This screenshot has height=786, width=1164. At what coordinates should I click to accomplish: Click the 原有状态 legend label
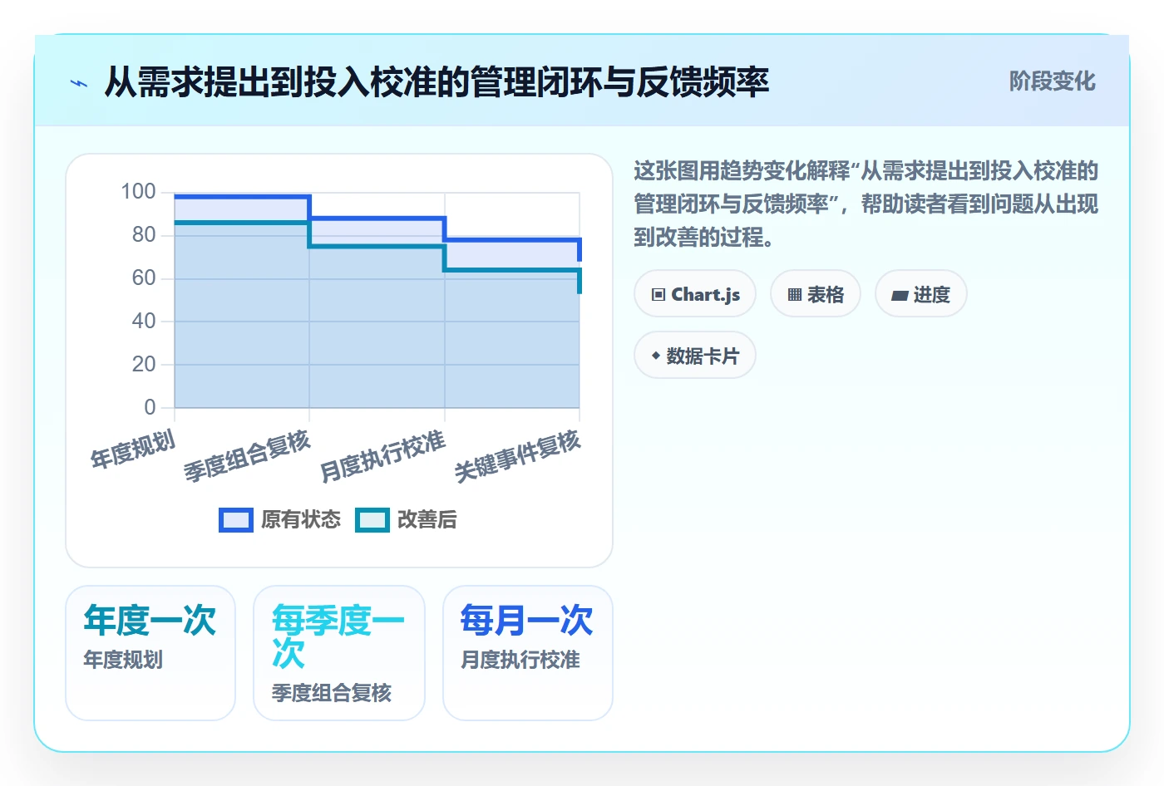pos(301,519)
